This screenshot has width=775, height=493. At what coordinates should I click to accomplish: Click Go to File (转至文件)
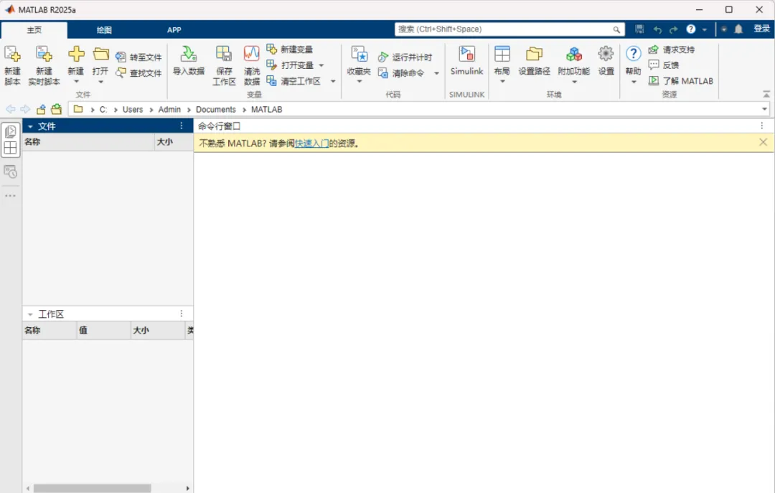click(139, 57)
